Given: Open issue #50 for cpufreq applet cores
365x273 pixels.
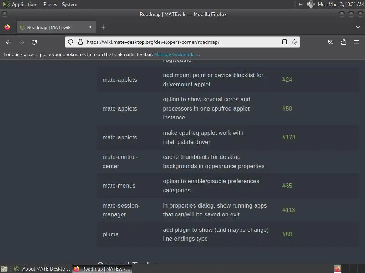Looking at the screenshot, I should [287, 109].
